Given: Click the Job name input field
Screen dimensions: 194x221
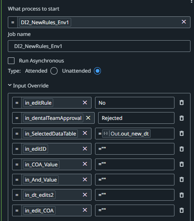Looking at the screenshot, I should click(x=99, y=46).
